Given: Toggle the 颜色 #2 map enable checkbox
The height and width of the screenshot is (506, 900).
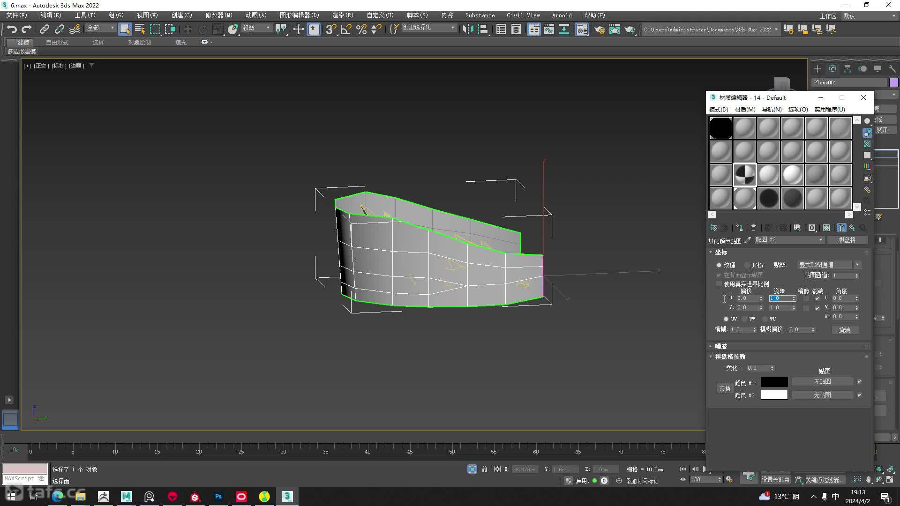Looking at the screenshot, I should click(x=859, y=395).
